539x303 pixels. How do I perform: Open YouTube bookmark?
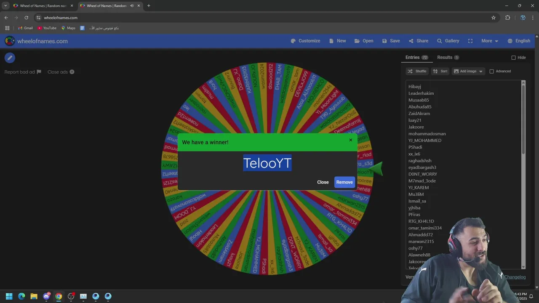pyautogui.click(x=47, y=28)
